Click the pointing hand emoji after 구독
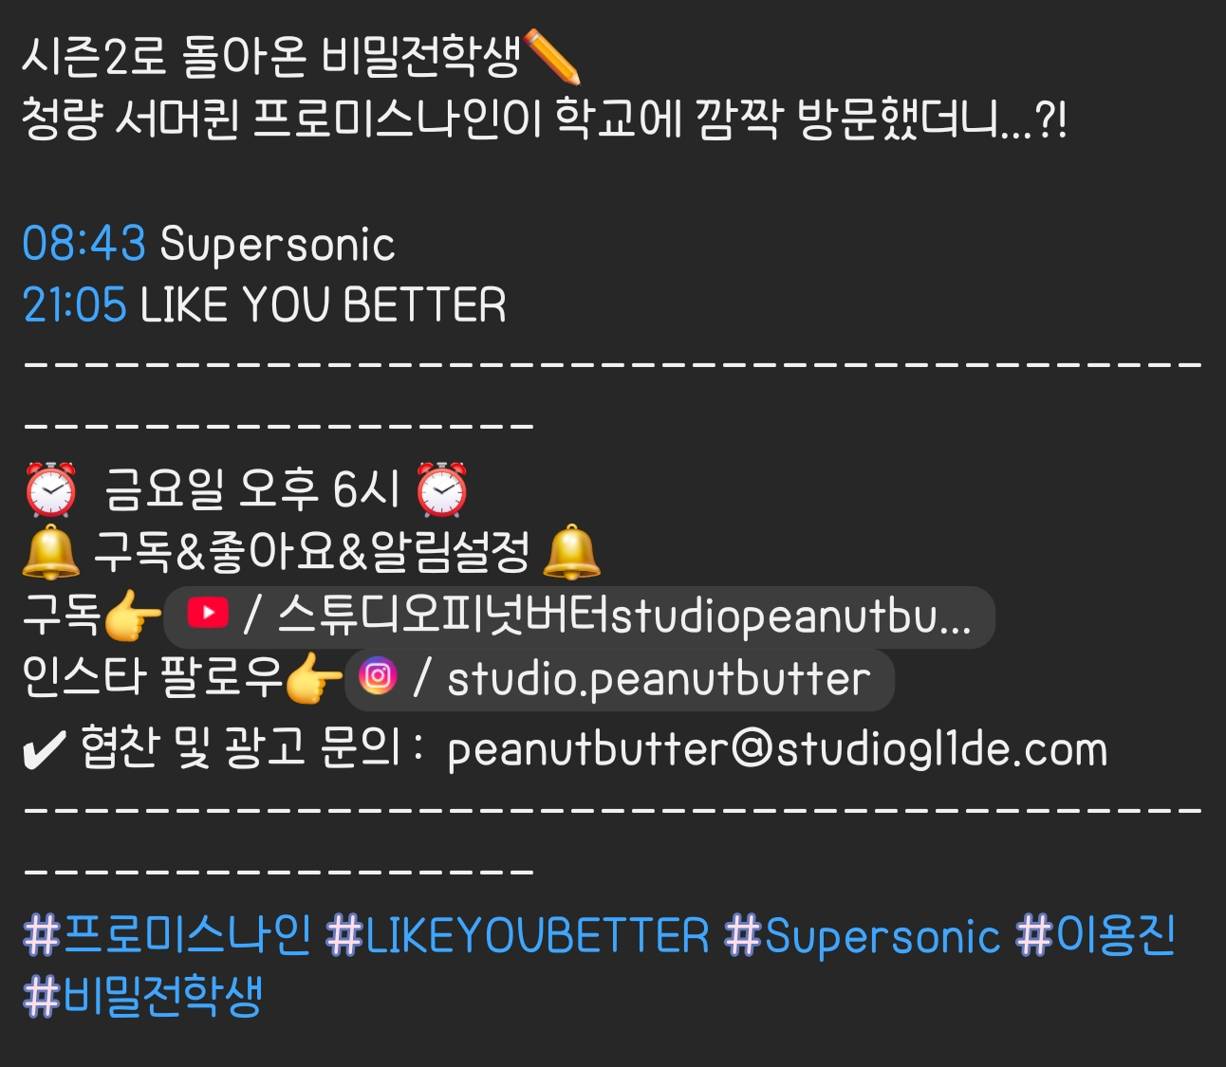The height and width of the screenshot is (1067, 1226). (x=132, y=616)
